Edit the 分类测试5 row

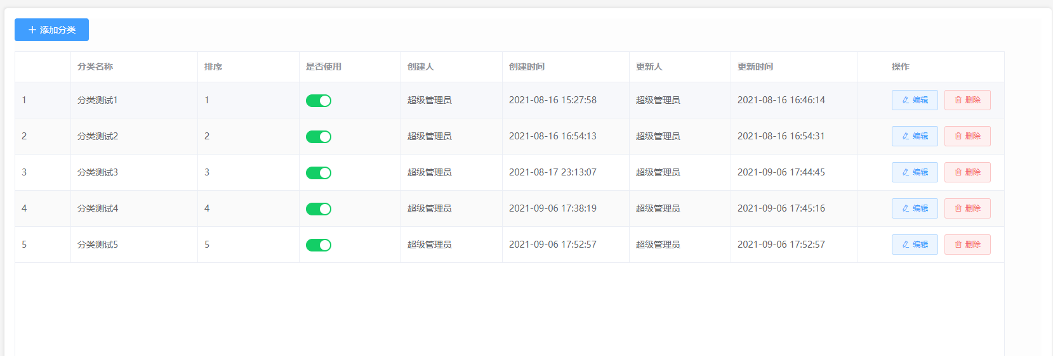(x=915, y=245)
